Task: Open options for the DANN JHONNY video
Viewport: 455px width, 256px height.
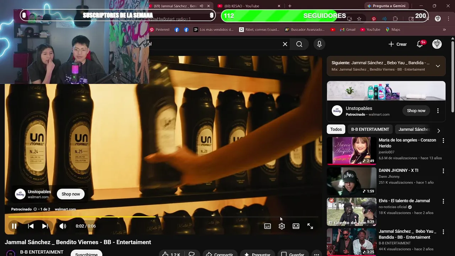Action: pyautogui.click(x=443, y=171)
